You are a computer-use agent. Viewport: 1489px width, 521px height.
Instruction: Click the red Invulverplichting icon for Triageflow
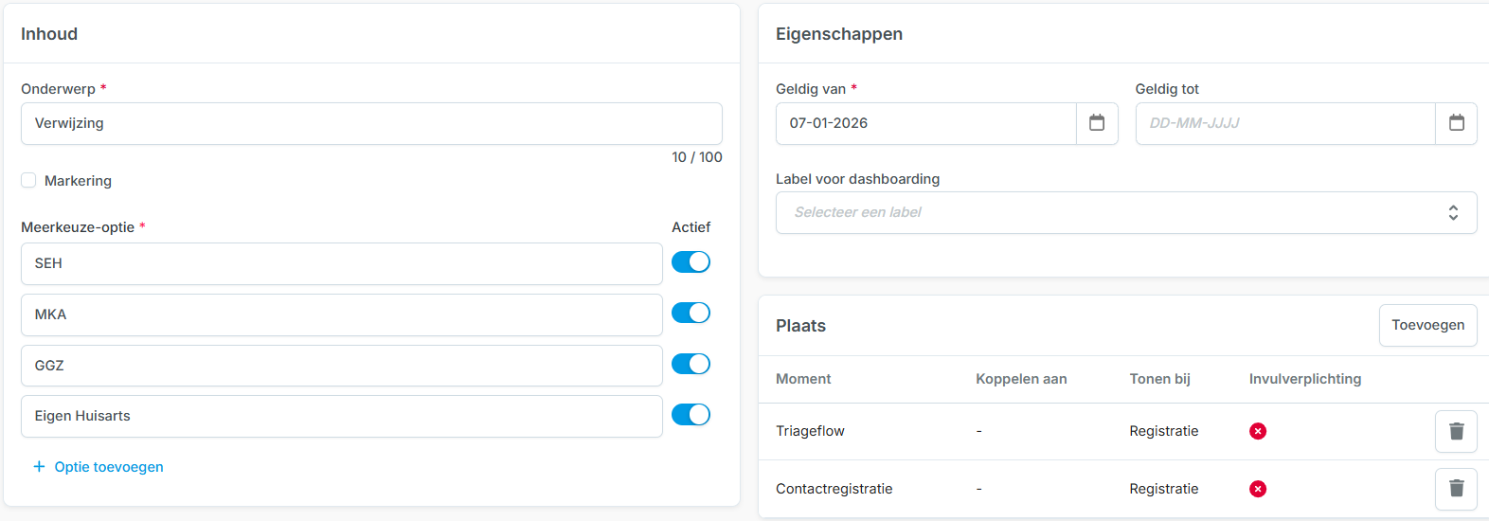point(1258,432)
